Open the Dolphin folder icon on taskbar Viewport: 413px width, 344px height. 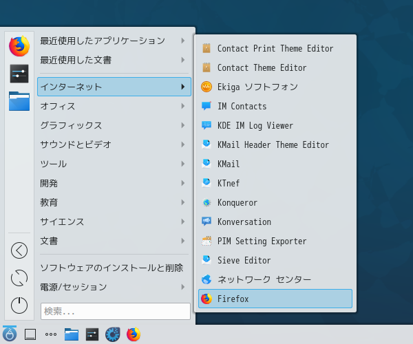click(x=72, y=334)
